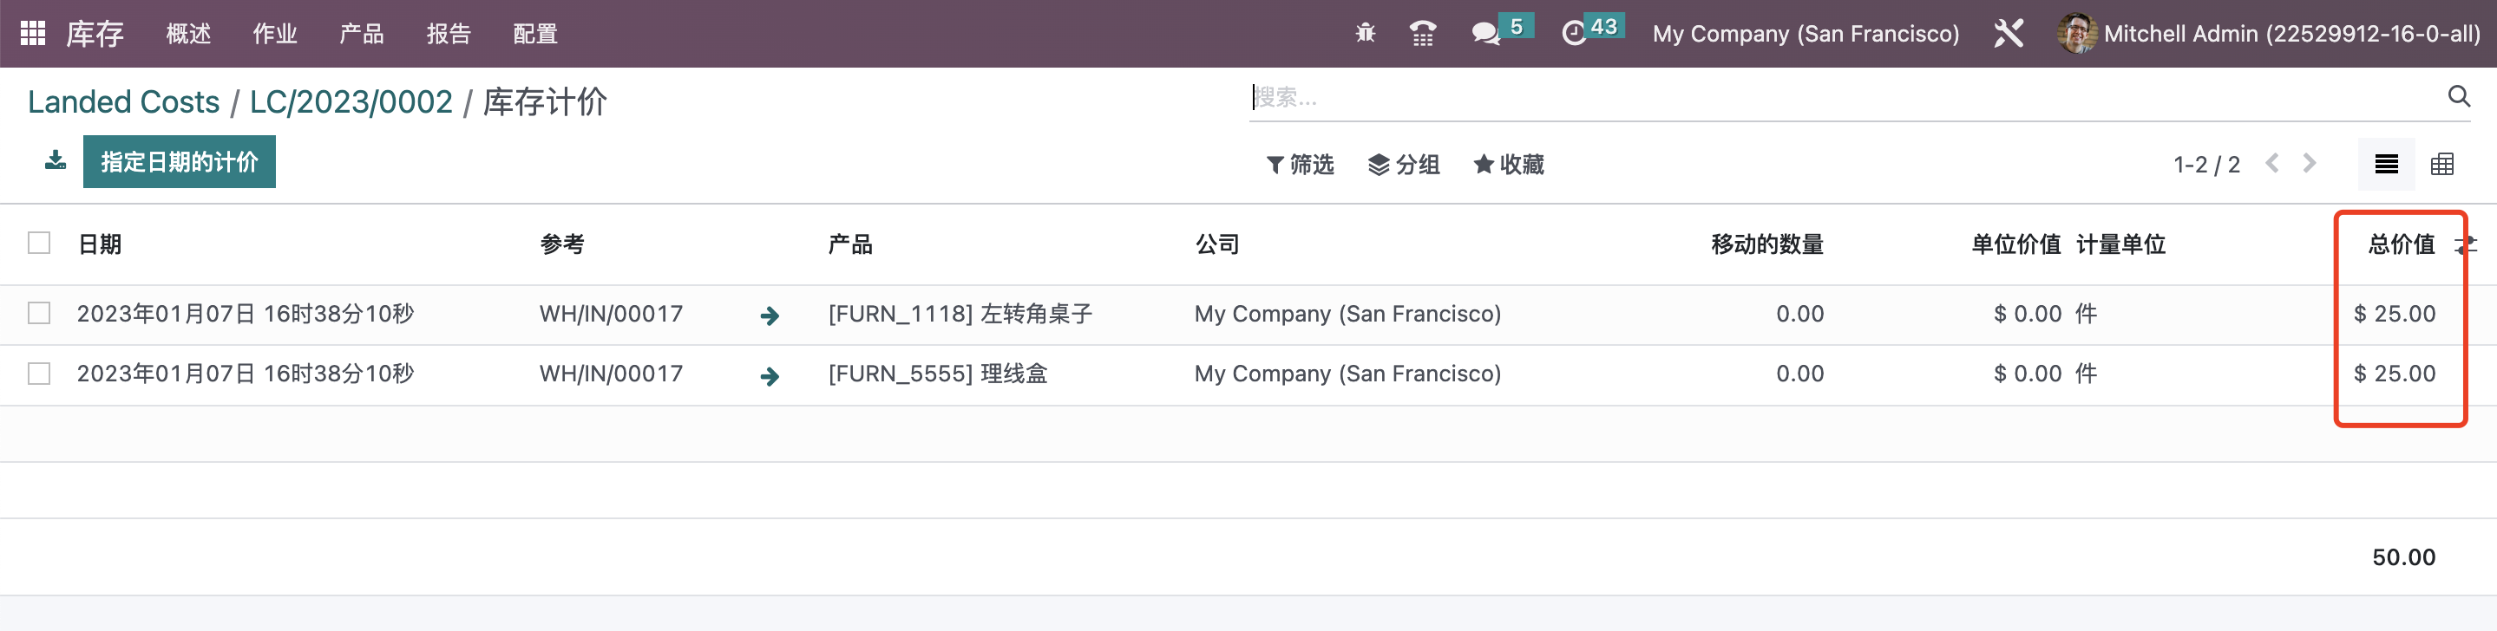The height and width of the screenshot is (631, 2497).
Task: Click $ 0.00 unit value in FURN_5555 row
Action: [2027, 374]
